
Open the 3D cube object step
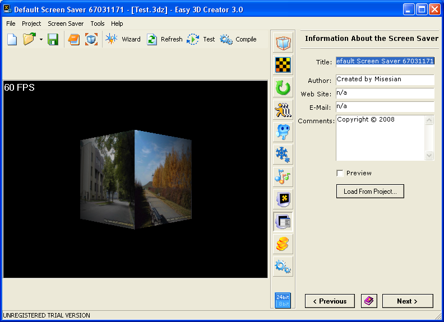[283, 43]
